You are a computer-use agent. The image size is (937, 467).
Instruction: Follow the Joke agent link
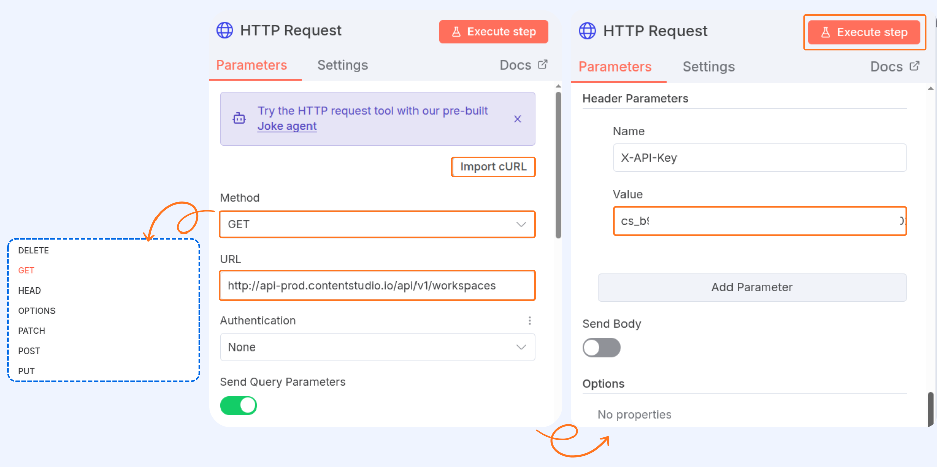(x=287, y=126)
